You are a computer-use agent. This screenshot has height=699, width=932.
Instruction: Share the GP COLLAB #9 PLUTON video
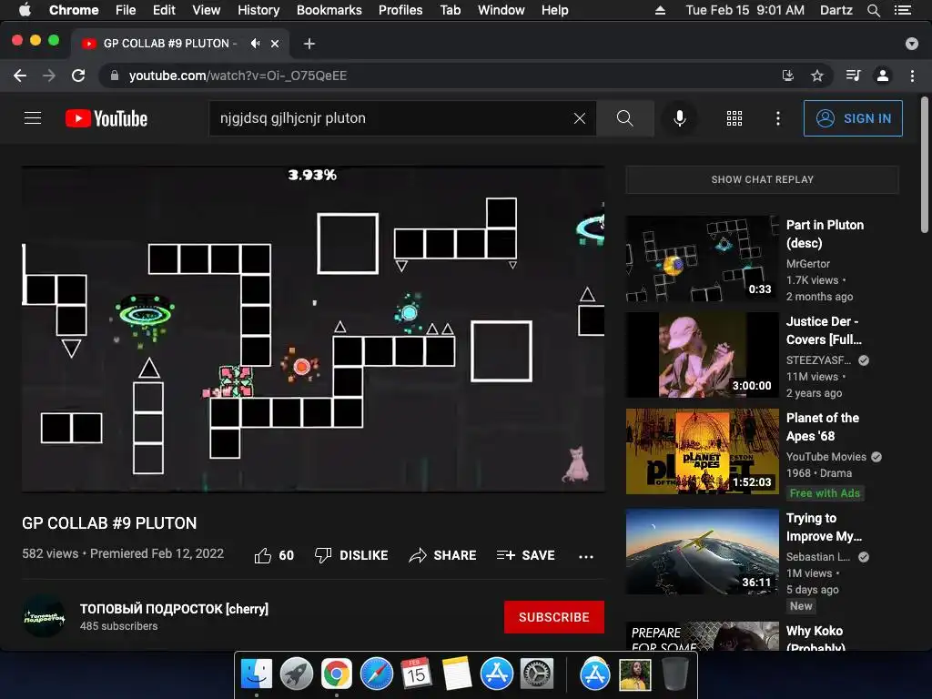(443, 555)
